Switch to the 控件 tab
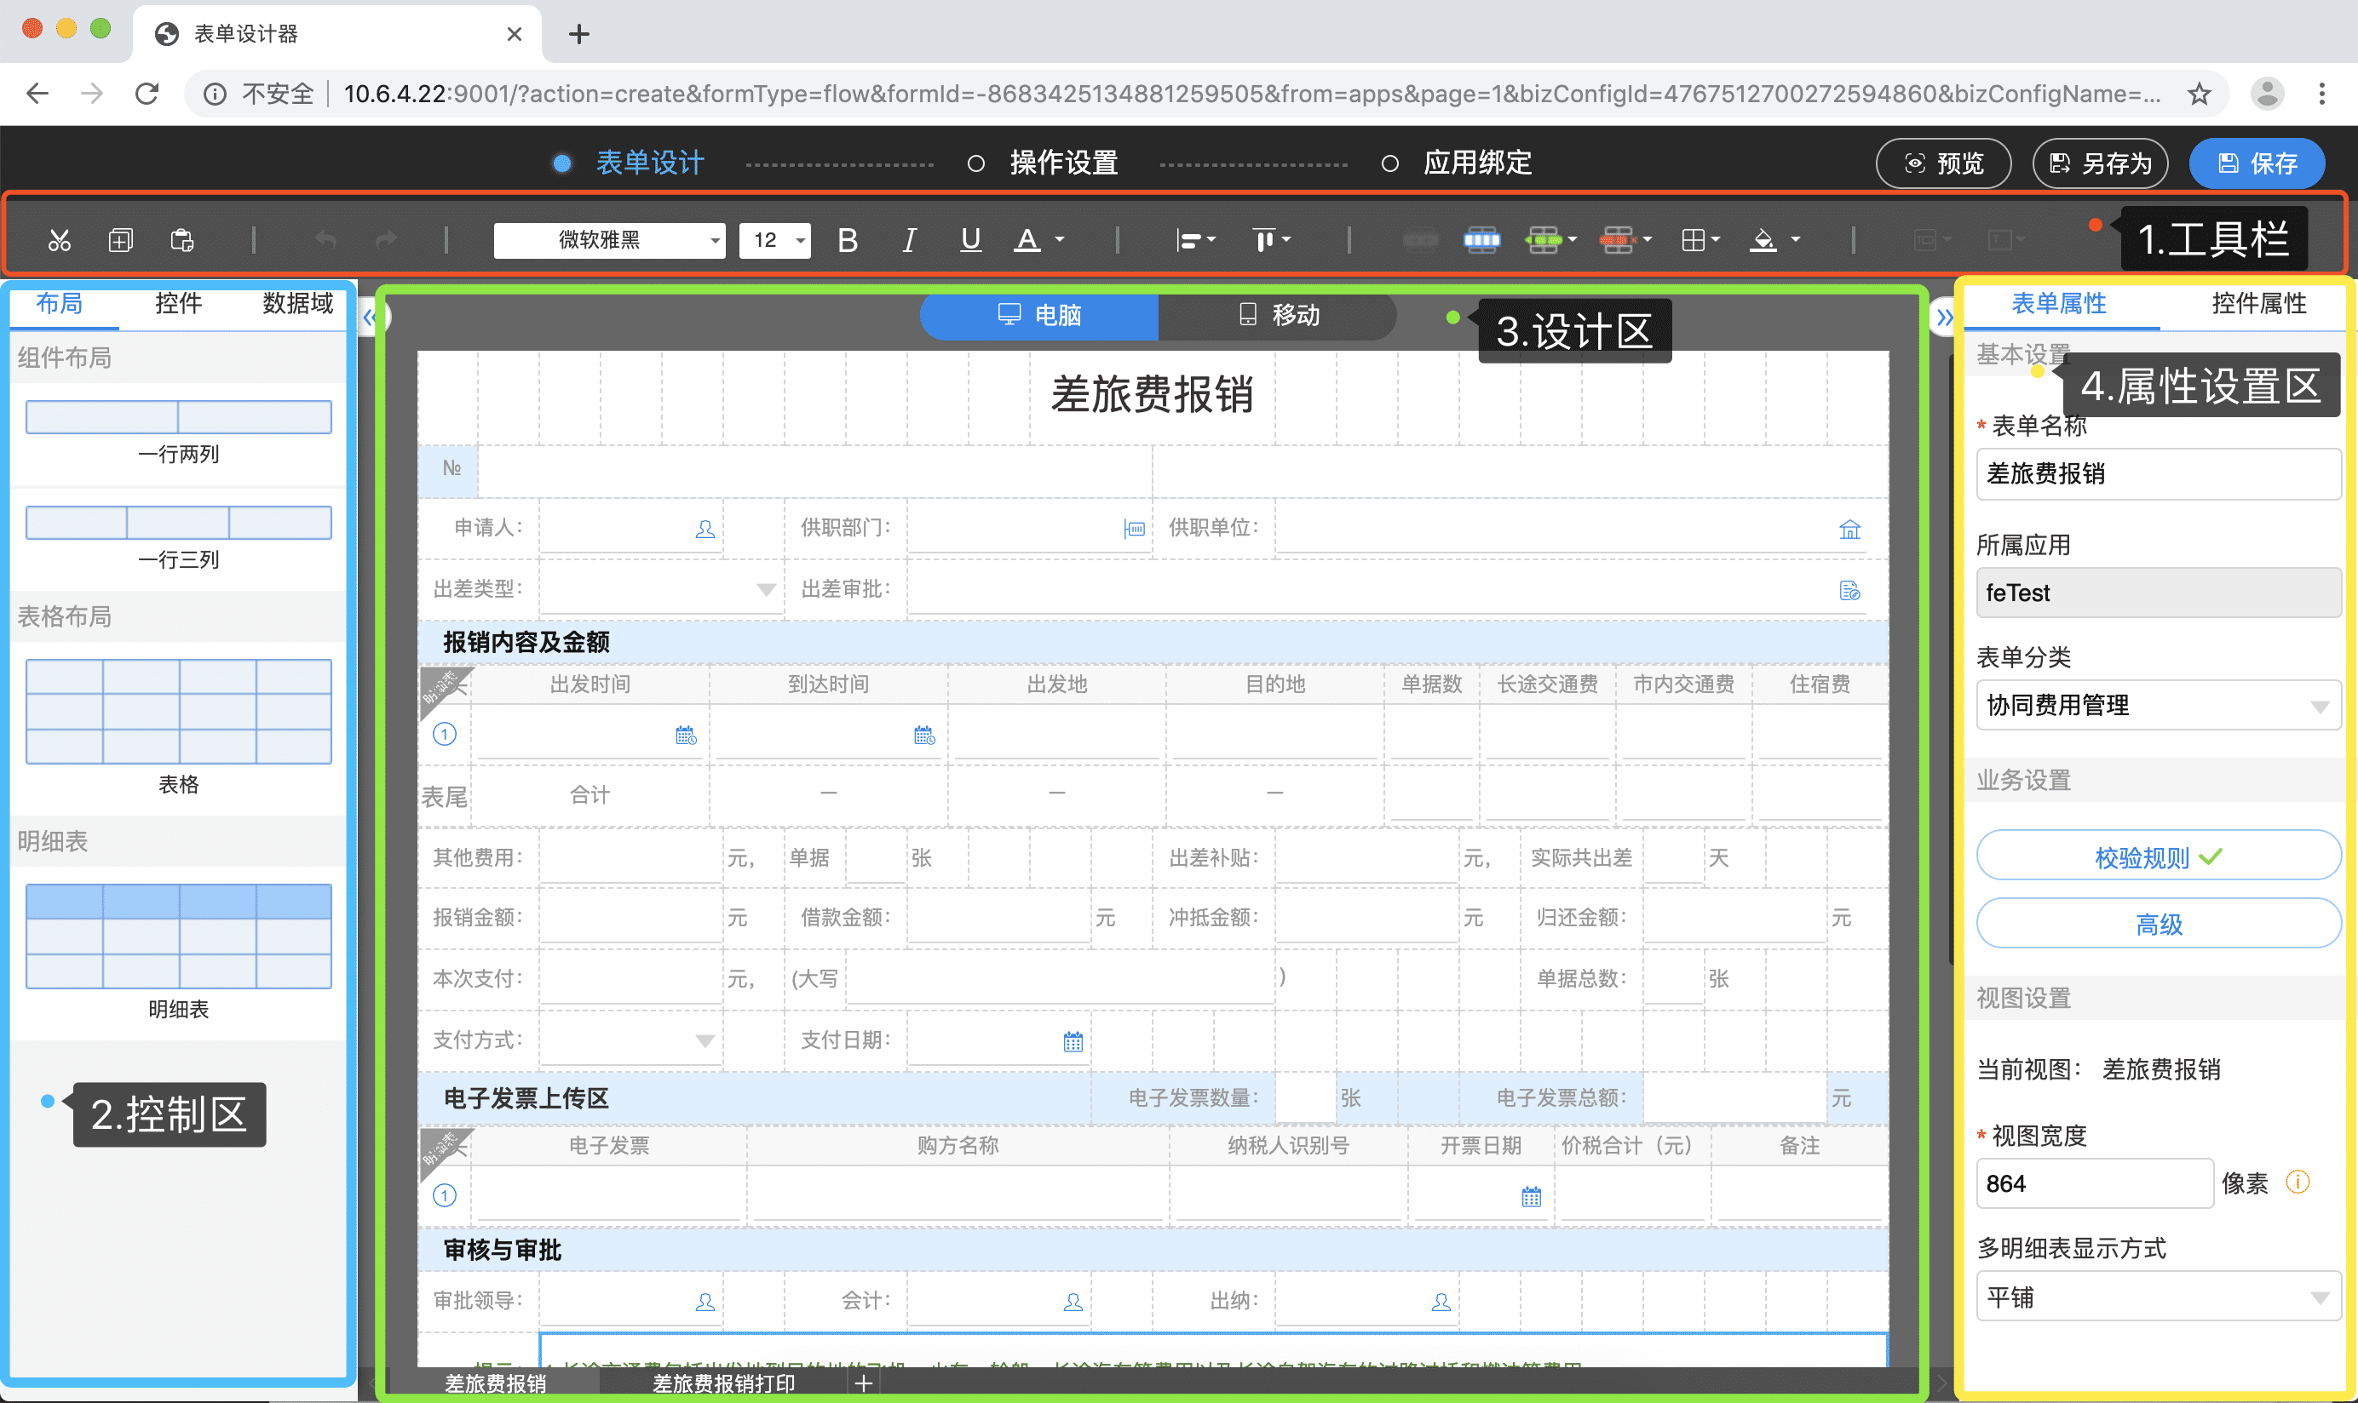 [x=178, y=303]
